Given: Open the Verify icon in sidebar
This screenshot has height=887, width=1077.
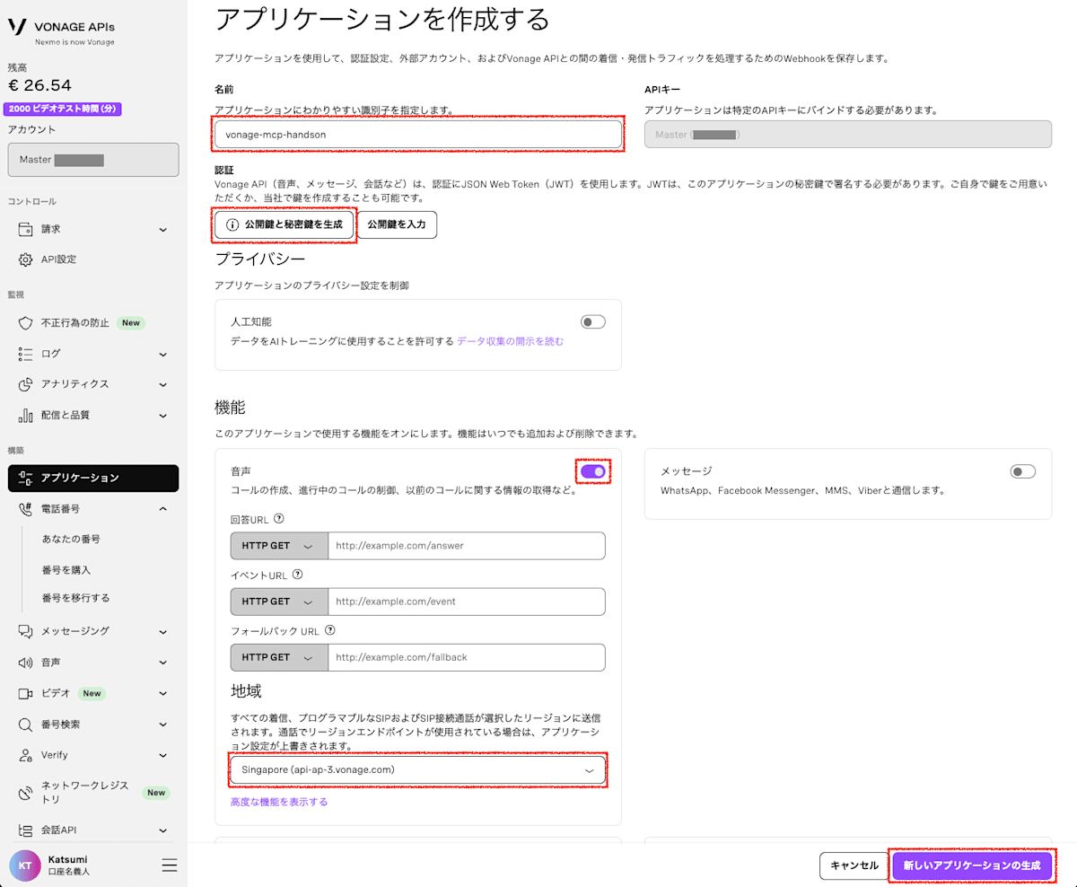Looking at the screenshot, I should [x=25, y=755].
